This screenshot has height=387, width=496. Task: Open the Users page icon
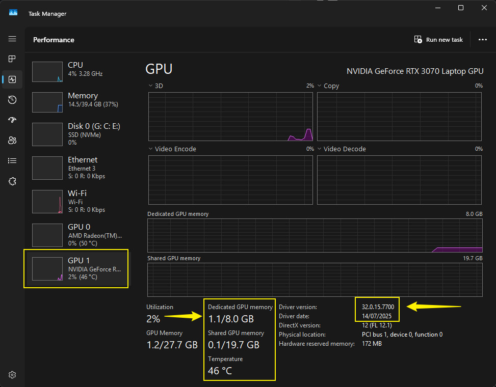[12, 141]
